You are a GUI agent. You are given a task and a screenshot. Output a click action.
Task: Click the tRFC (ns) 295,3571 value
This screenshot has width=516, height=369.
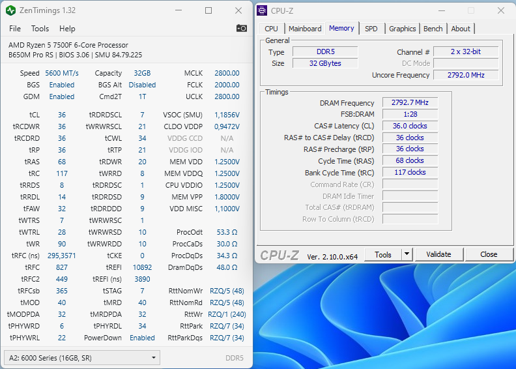61,256
